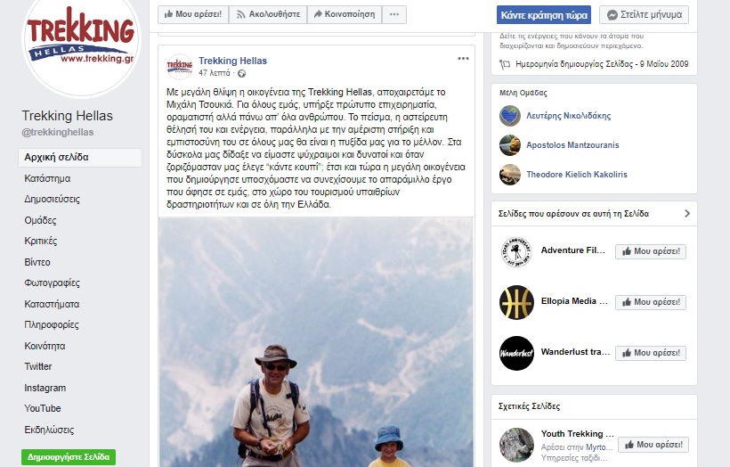Click Λευτέρης Νικολιδάκης profile picture
This screenshot has height=467, width=730.
tap(510, 116)
